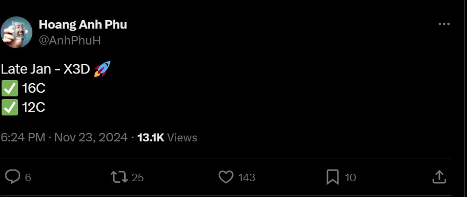Click the like count of 143

coord(247,178)
